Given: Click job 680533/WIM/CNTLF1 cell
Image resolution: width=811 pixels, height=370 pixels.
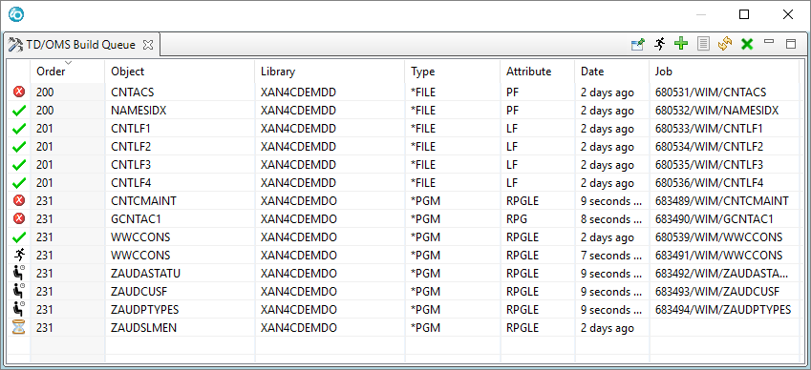Looking at the screenshot, I should tap(724, 129).
